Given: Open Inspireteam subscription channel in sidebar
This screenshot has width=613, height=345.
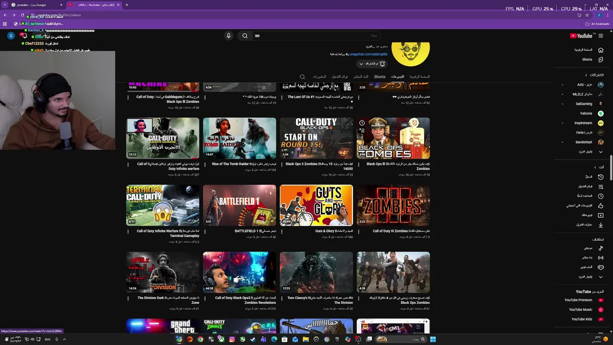Looking at the screenshot, I should pyautogui.click(x=589, y=123).
